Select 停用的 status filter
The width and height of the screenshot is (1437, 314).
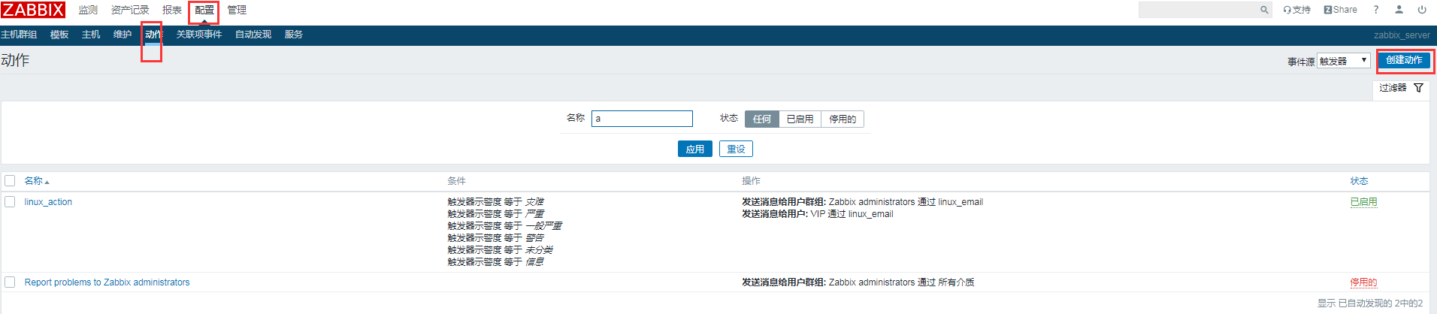843,119
